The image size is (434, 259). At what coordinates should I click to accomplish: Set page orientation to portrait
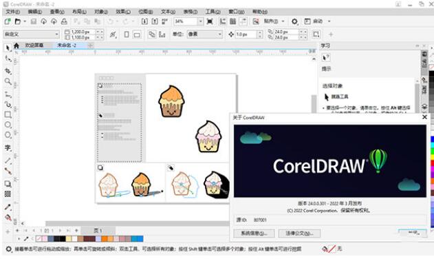tap(127, 34)
